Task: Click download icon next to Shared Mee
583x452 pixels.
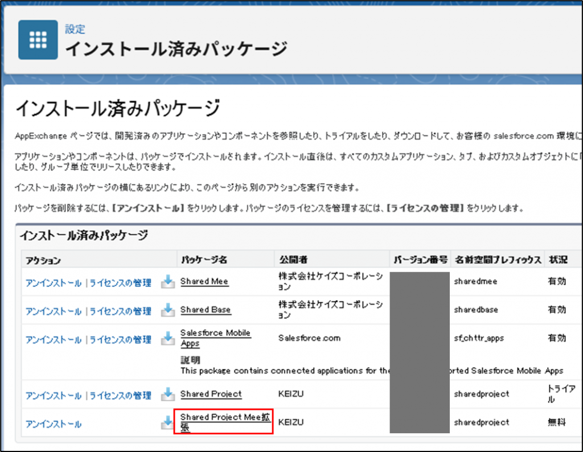Action: (167, 282)
